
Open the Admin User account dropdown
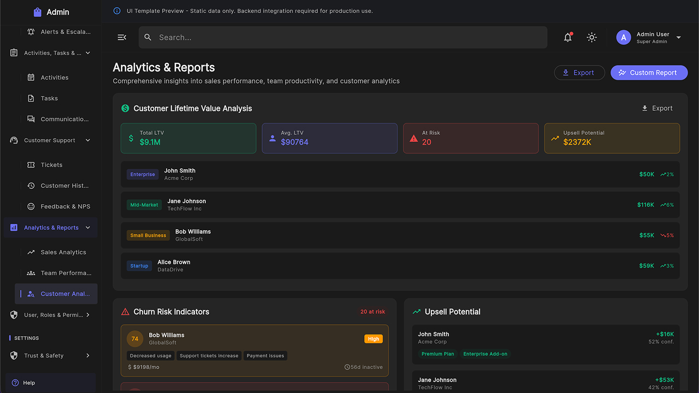pyautogui.click(x=649, y=37)
